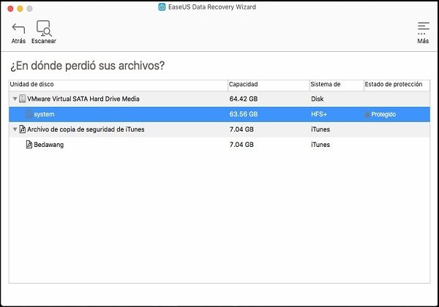Select the system HFS+ volume row
Image resolution: width=439 pixels, height=307 pixels.
pos(219,114)
